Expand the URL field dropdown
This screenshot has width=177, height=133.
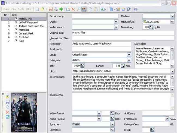pos(172,71)
